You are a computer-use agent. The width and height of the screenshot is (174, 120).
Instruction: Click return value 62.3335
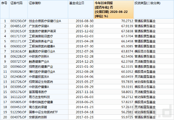(127, 67)
